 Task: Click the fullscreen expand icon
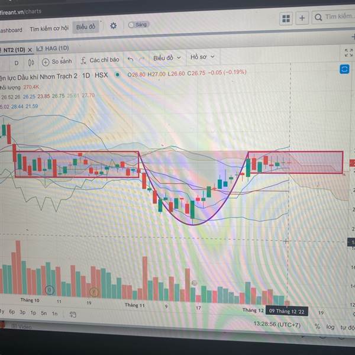click(348, 53)
